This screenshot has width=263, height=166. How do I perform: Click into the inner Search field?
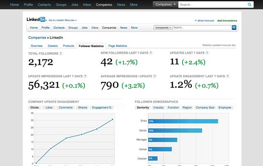coord(202,27)
